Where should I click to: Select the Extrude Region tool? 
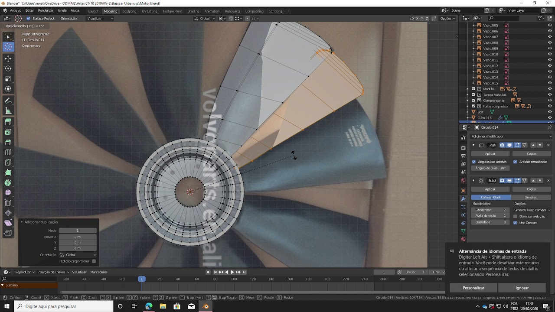point(8,122)
